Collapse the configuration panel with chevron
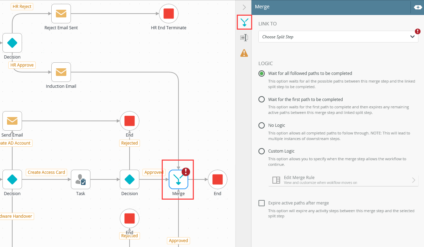This screenshot has height=247, width=424. (244, 7)
